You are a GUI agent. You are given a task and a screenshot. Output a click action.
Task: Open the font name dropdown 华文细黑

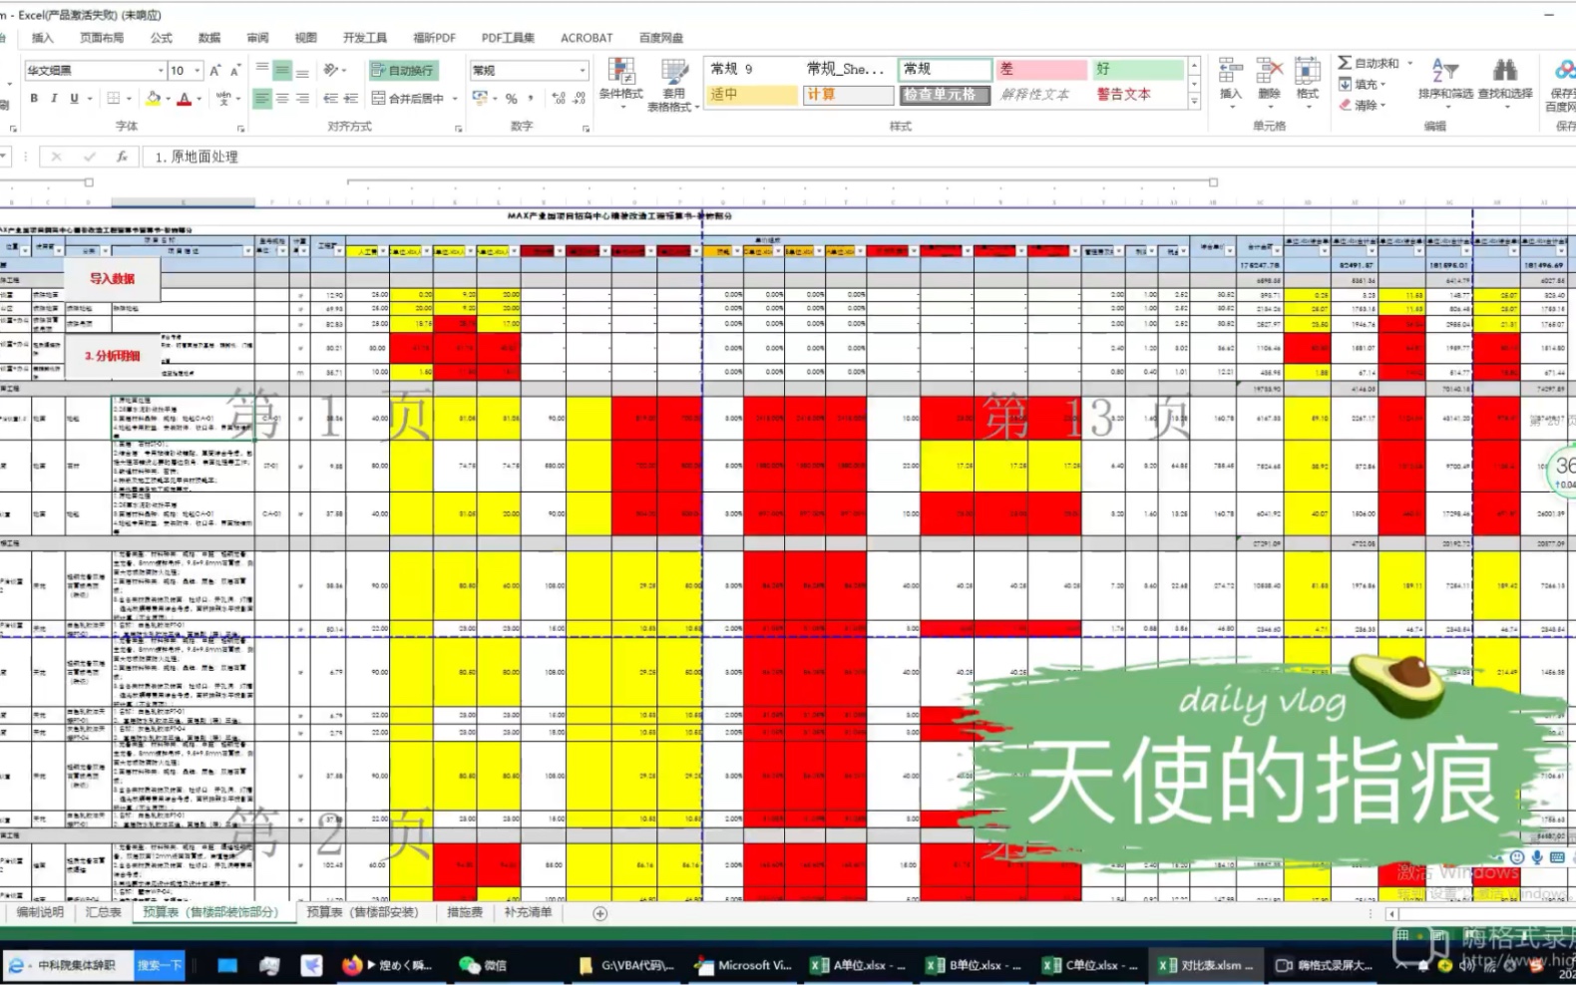[160, 71]
